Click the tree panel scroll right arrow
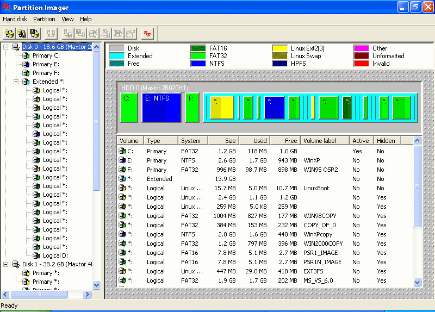Screen dimensions: 435x312 [x=87, y=294]
